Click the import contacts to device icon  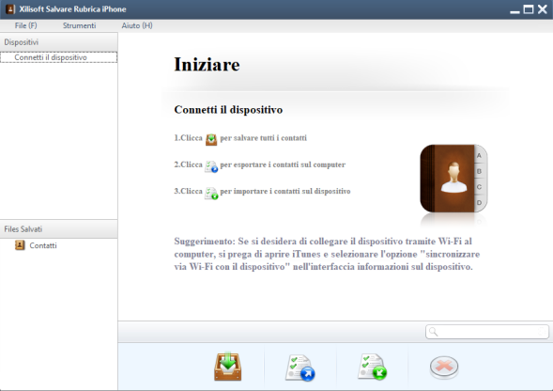coord(373,367)
